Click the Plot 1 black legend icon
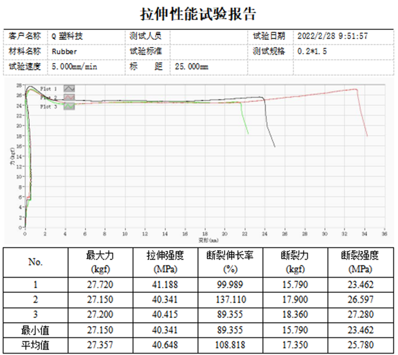 tap(69, 89)
